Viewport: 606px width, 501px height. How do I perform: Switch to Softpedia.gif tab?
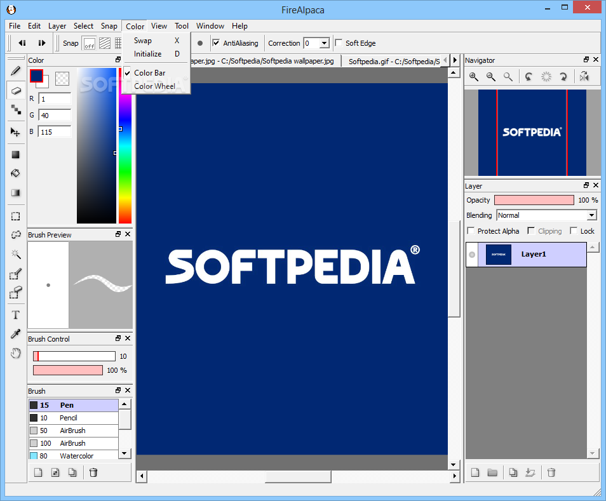click(x=393, y=62)
